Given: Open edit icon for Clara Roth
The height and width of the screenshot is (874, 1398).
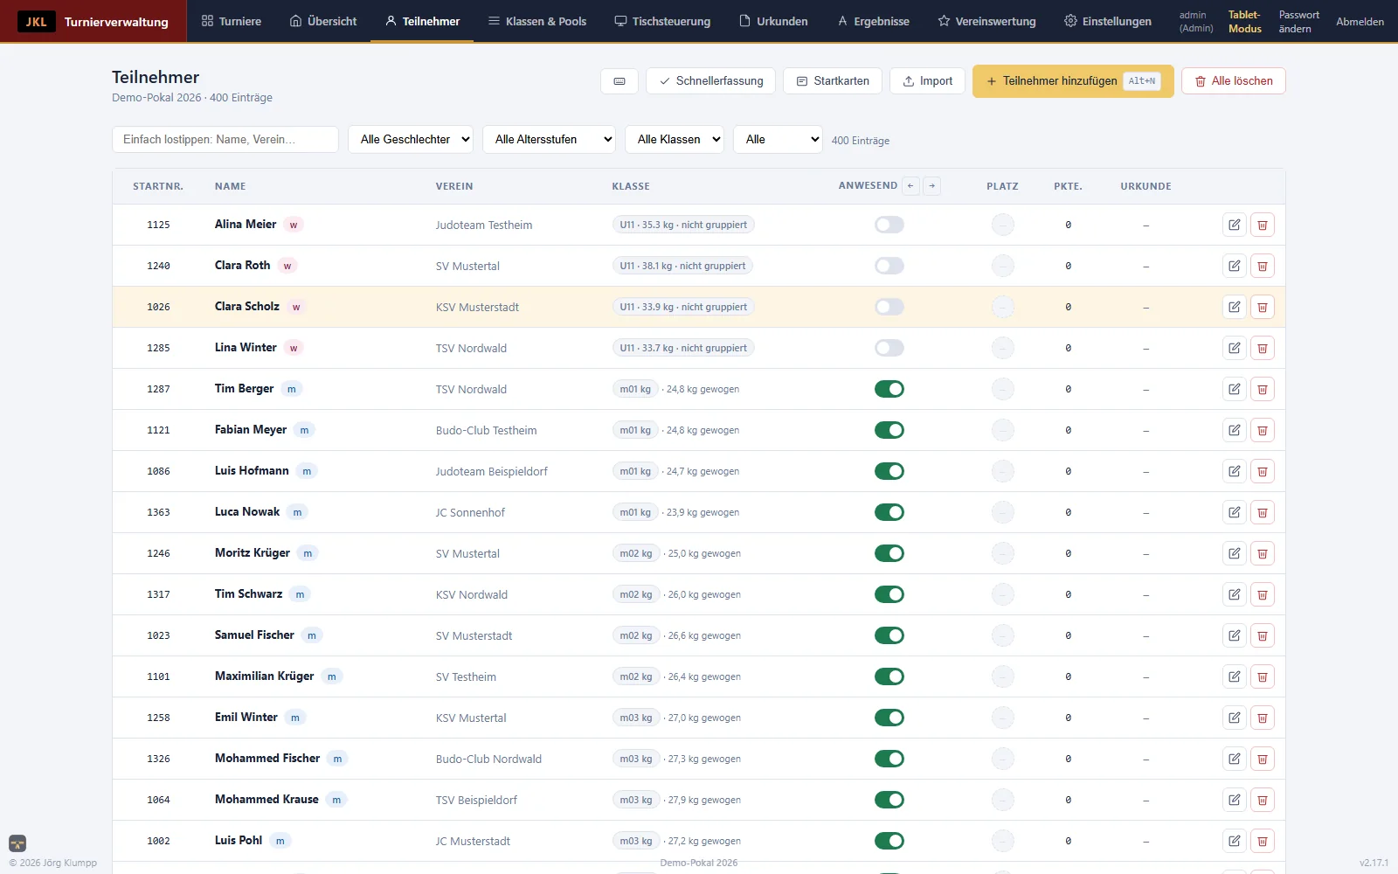Looking at the screenshot, I should coord(1235,266).
